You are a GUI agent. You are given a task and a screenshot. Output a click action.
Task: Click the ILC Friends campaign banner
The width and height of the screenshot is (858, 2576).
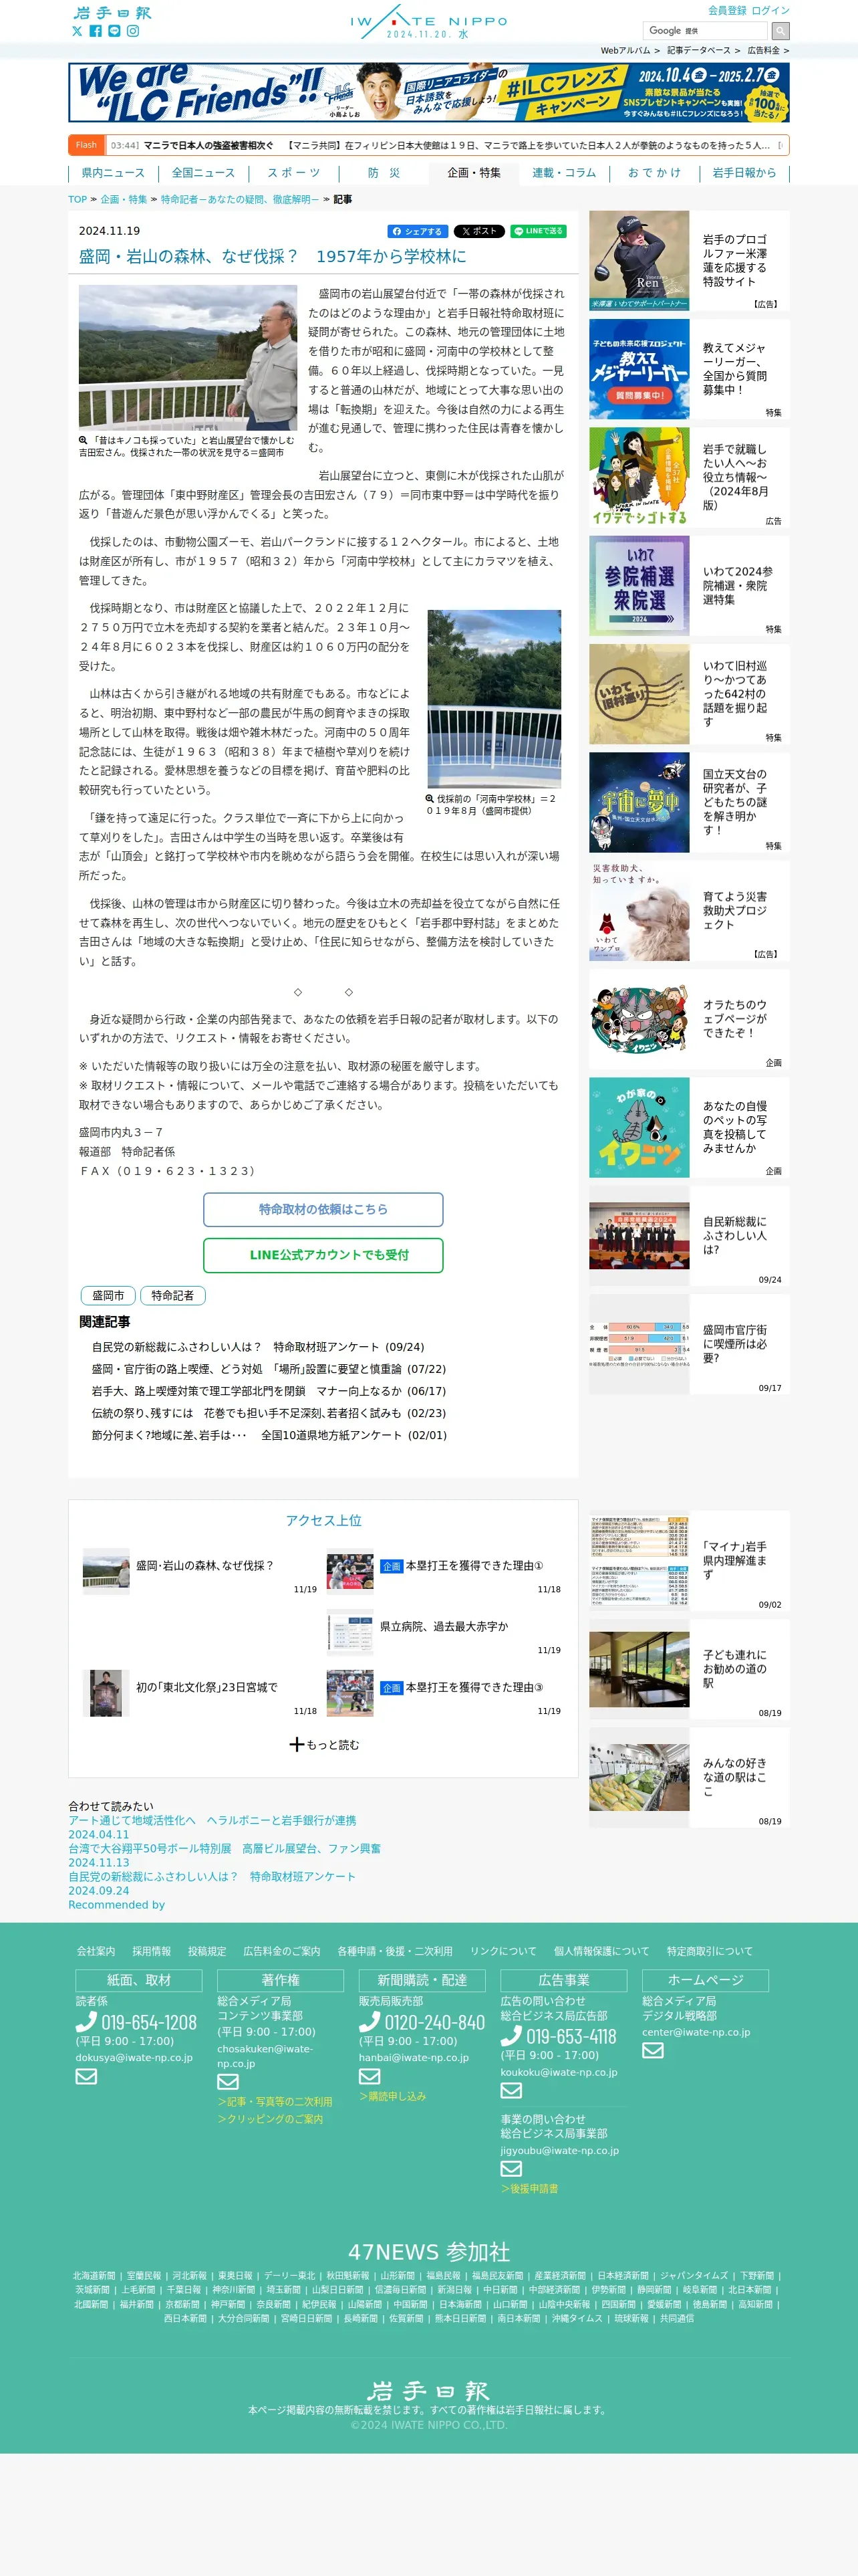[428, 92]
